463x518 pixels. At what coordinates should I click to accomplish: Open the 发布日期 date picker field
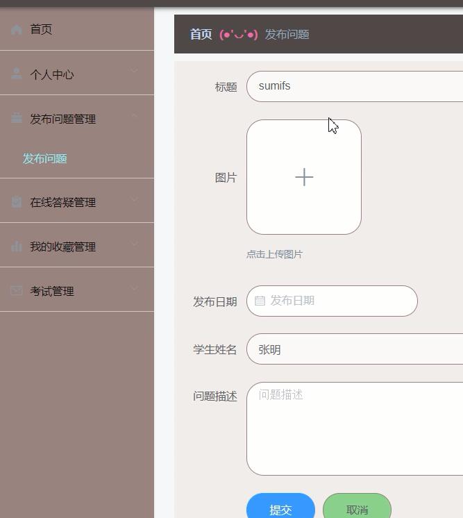(332, 301)
